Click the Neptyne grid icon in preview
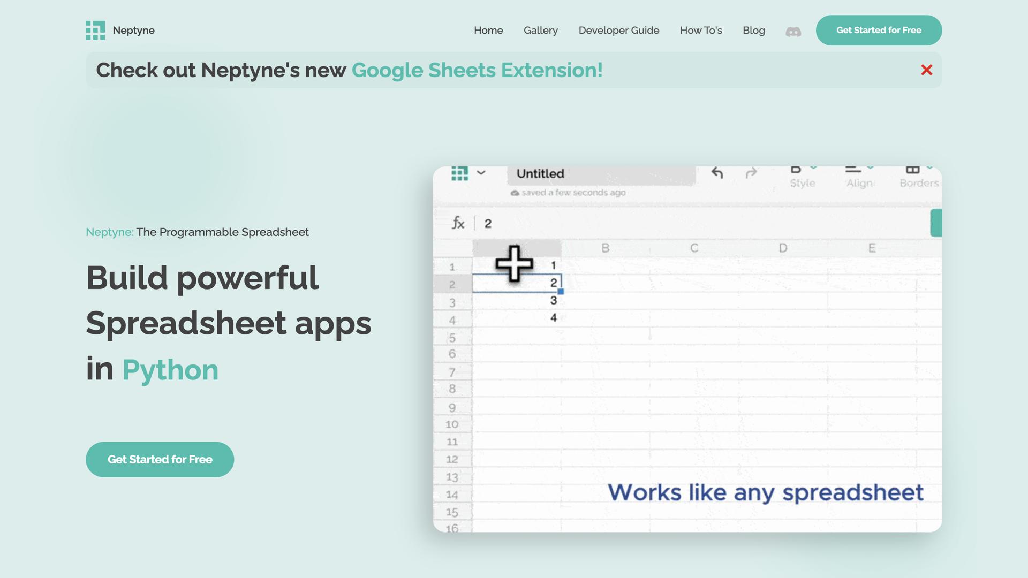The width and height of the screenshot is (1028, 578). [459, 173]
